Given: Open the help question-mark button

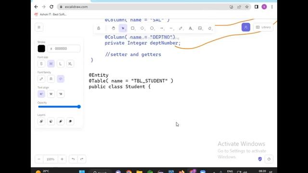Looking at the screenshot, I should pyautogui.click(x=269, y=159).
